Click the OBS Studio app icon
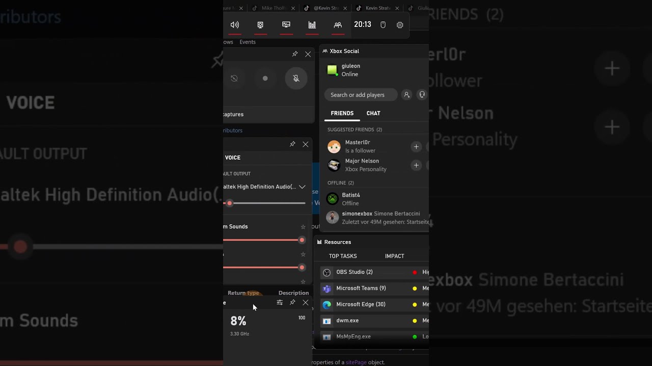This screenshot has width=652, height=366. [327, 272]
